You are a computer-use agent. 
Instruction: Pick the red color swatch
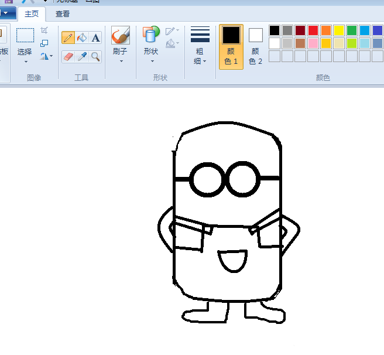313,30
